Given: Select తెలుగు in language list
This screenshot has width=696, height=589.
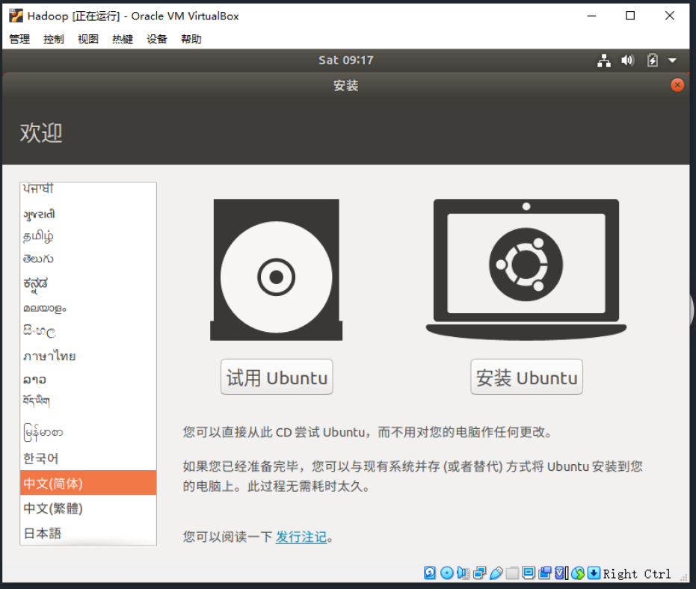Looking at the screenshot, I should [88, 259].
